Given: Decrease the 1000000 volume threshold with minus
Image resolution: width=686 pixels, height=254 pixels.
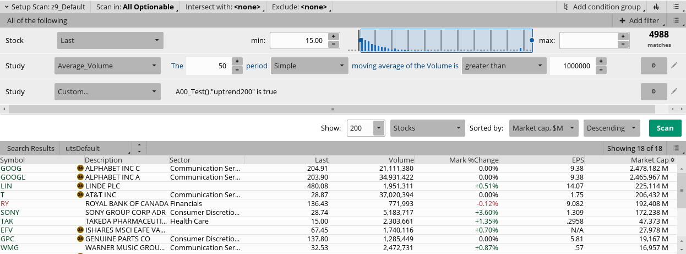Looking at the screenshot, I should (601, 69).
